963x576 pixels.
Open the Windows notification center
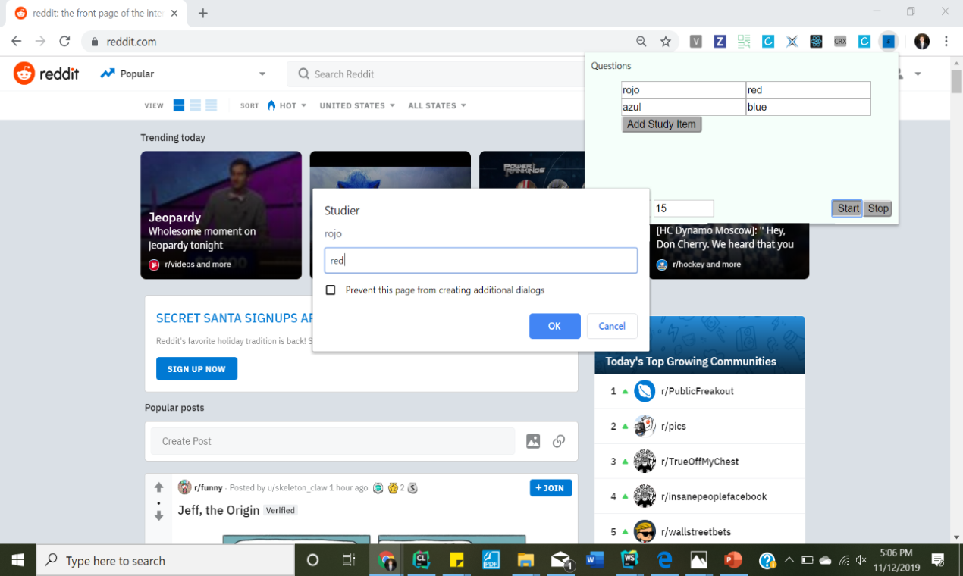click(x=938, y=561)
